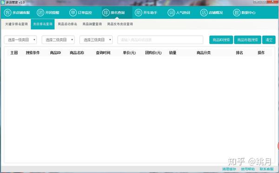The image size is (279, 173).
Task: Switch to 商品活动排名 tab
Action: tap(67, 24)
